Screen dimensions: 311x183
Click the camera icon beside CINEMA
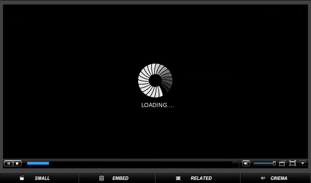(x=263, y=178)
